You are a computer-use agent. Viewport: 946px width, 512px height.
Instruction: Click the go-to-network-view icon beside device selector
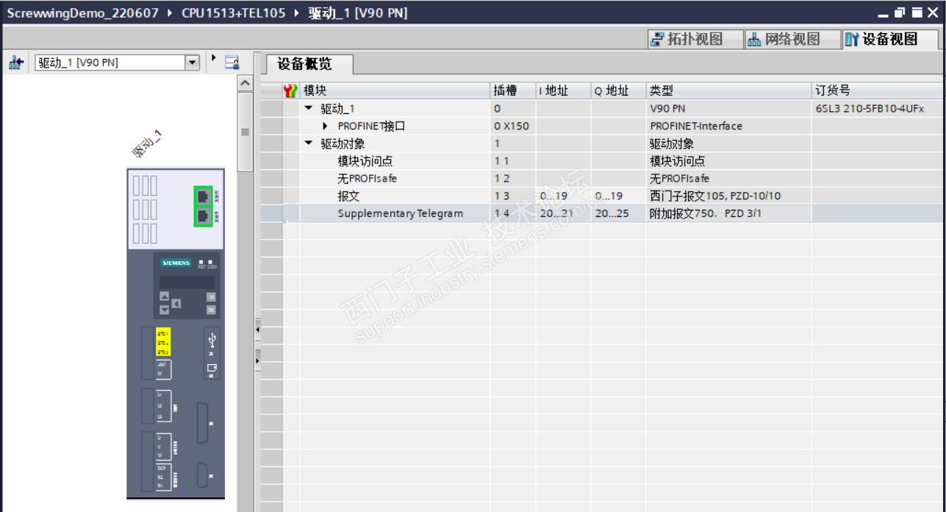(x=16, y=63)
